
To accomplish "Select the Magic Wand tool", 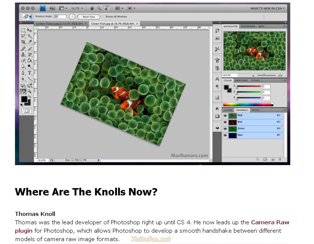I will (30, 36).
